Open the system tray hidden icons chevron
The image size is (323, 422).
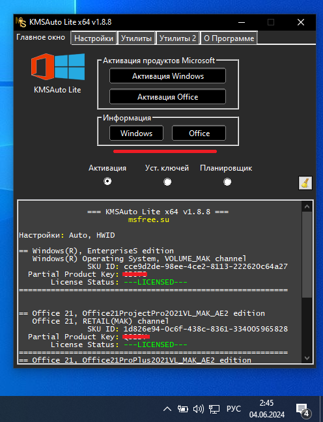point(167,409)
